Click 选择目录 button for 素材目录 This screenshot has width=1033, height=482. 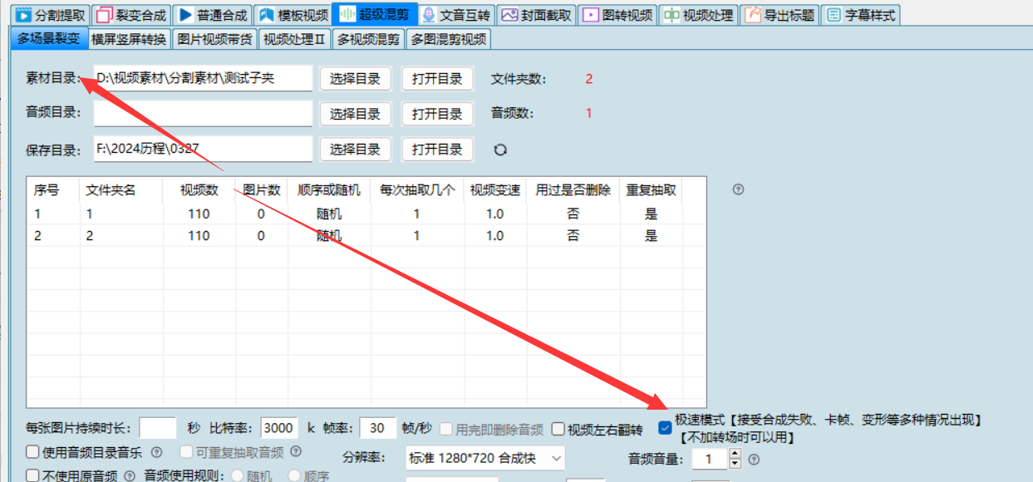(355, 79)
